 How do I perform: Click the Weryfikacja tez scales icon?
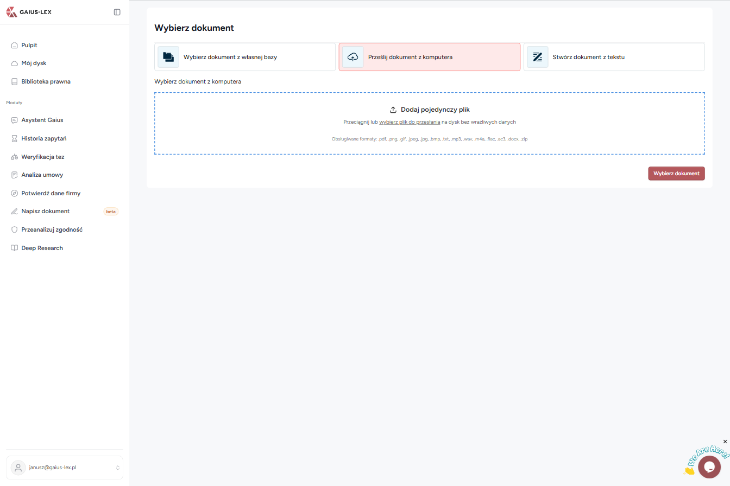[x=15, y=157]
